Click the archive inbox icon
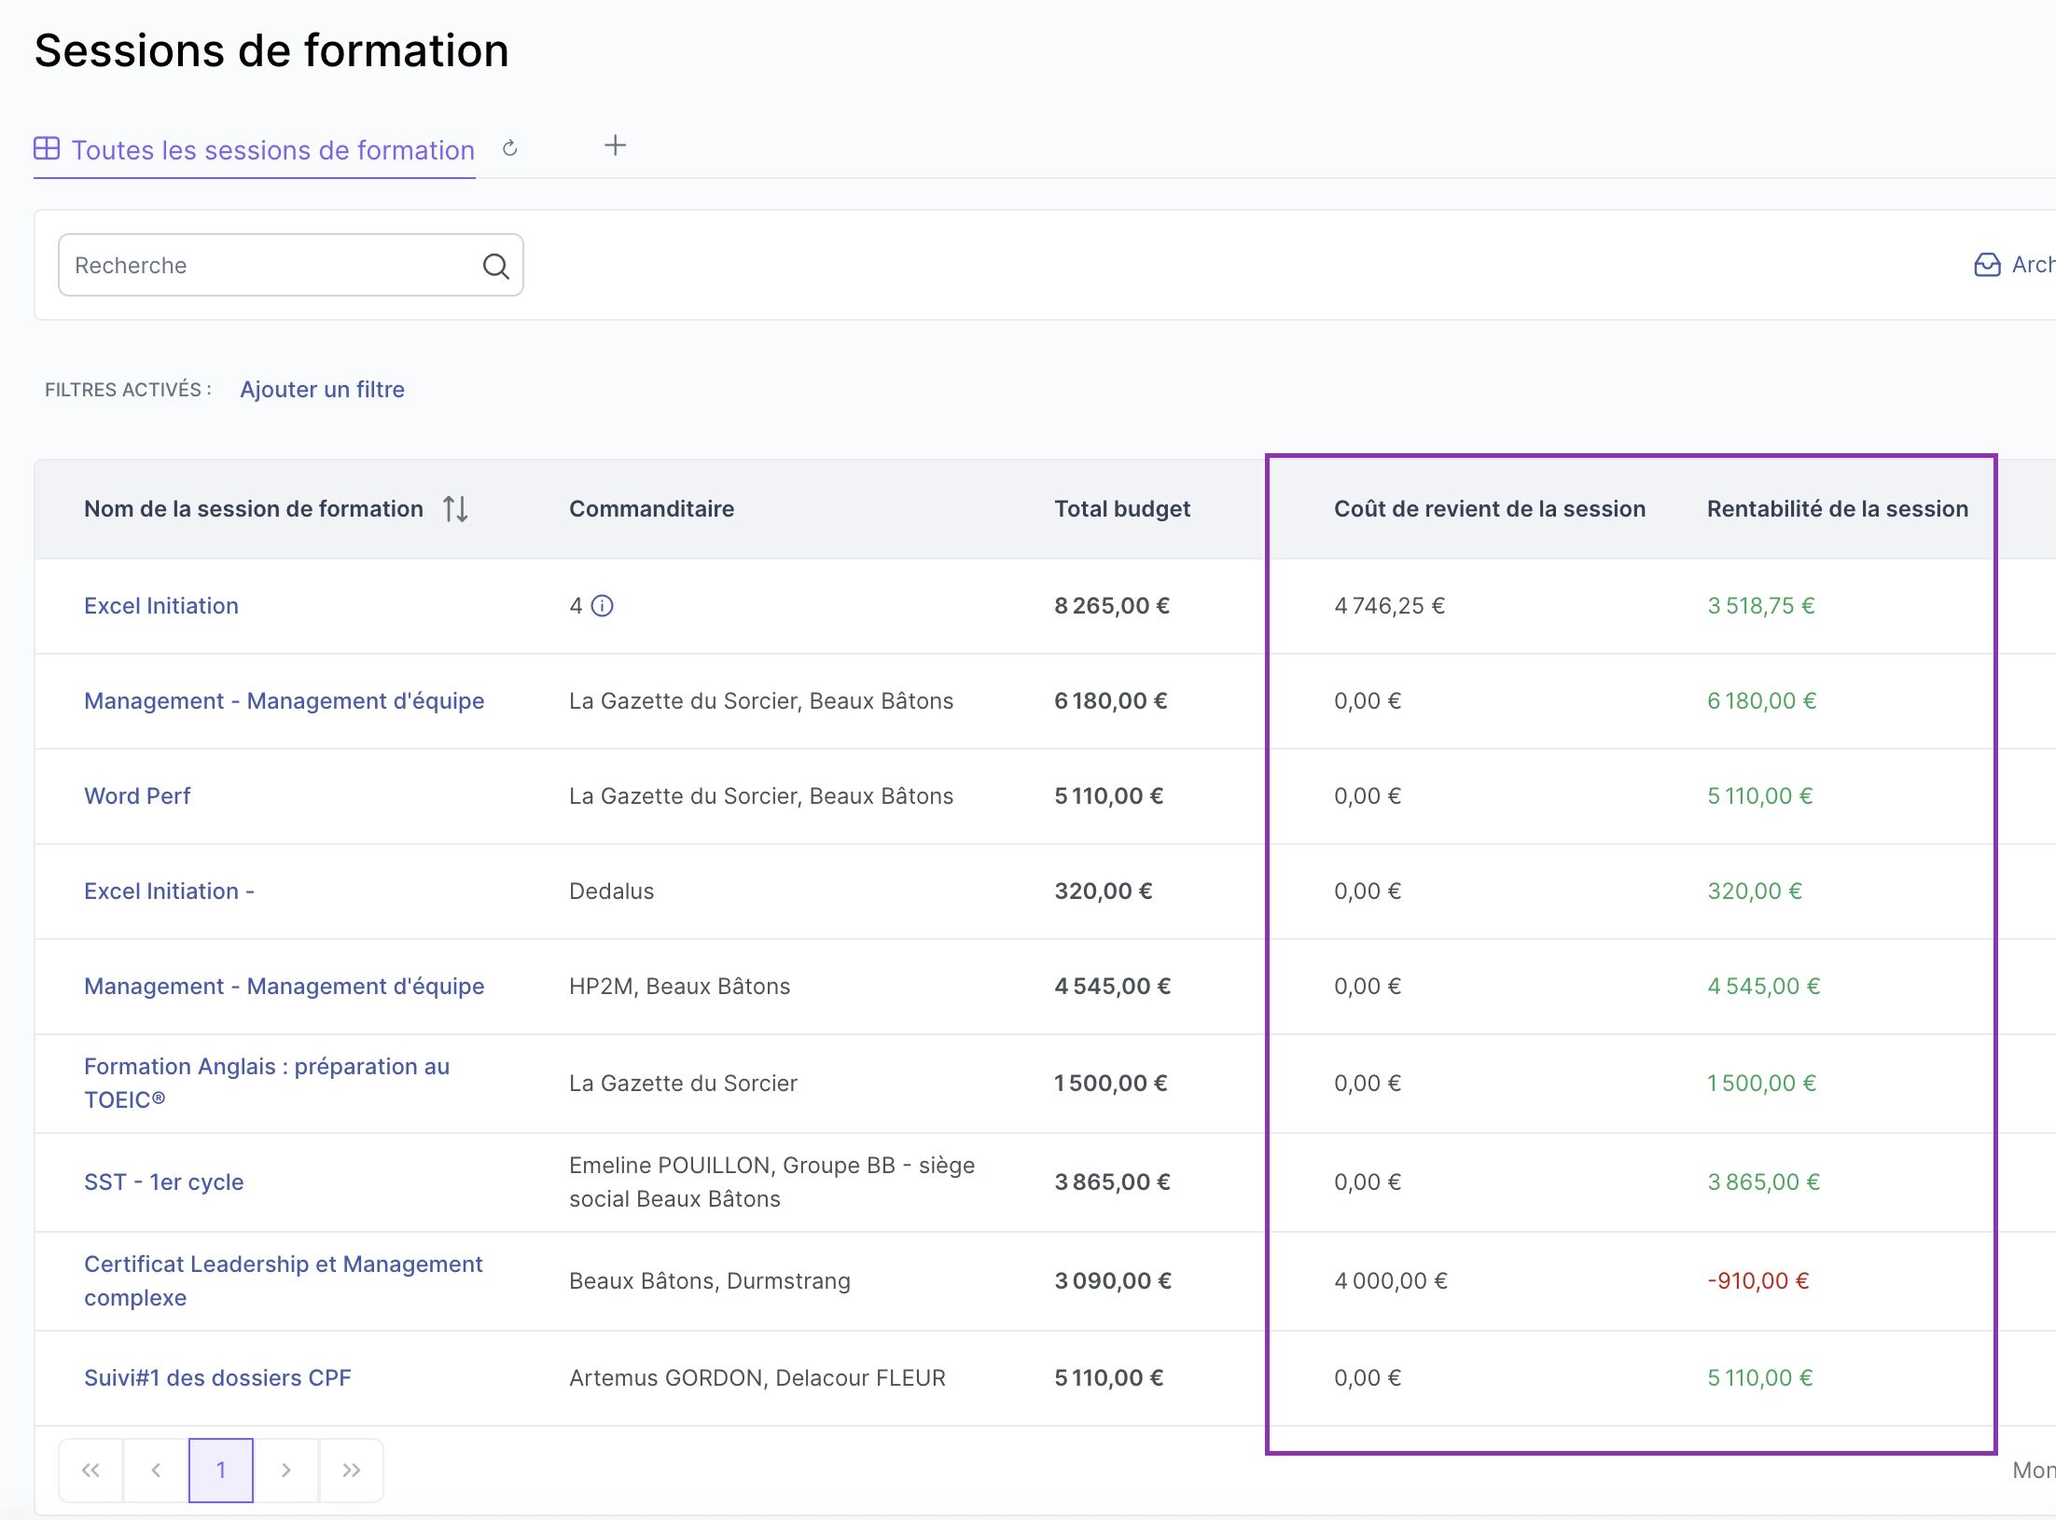The image size is (2056, 1520). coord(1987,265)
